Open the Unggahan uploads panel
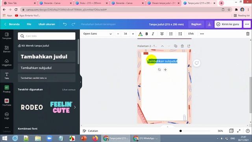Screen dimensions: 252x142 [x=7, y=62]
